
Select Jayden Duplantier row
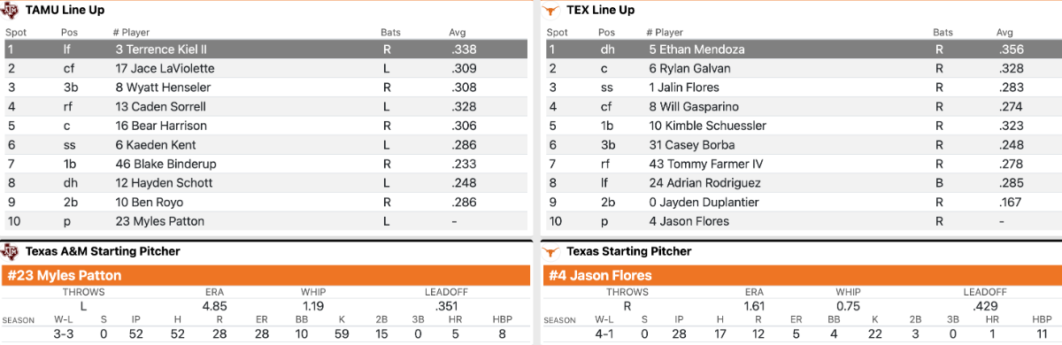pos(801,202)
